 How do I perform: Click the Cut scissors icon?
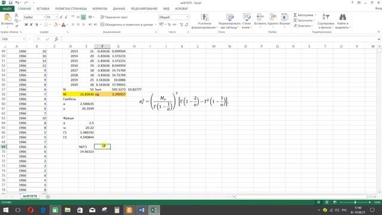pyautogui.click(x=16, y=15)
